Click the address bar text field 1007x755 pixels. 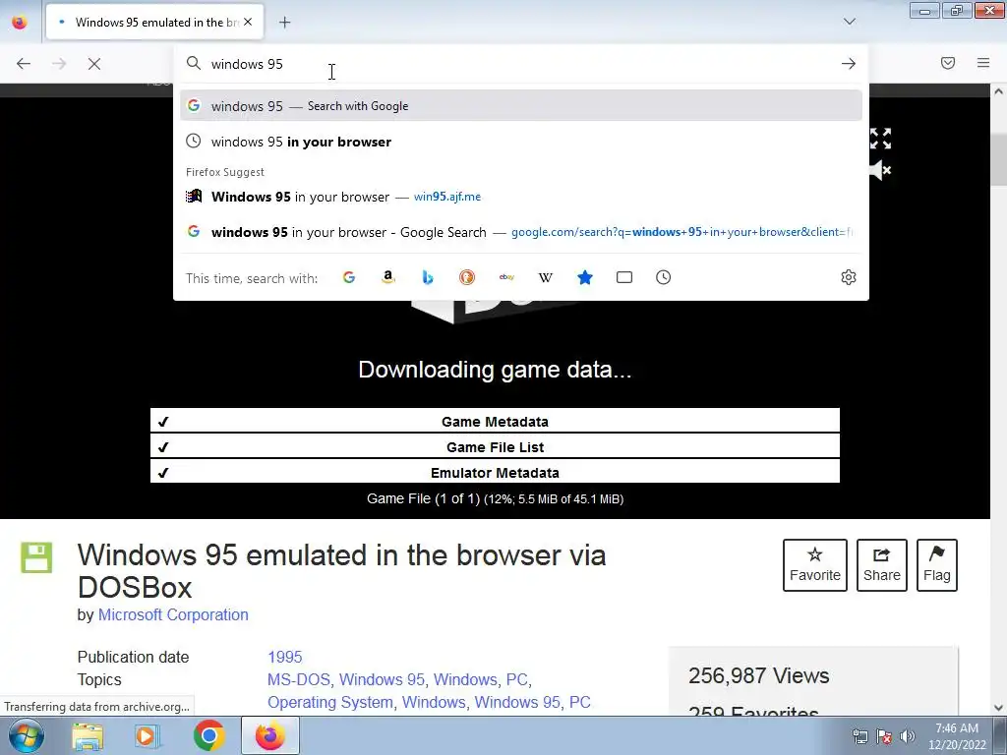(520, 64)
